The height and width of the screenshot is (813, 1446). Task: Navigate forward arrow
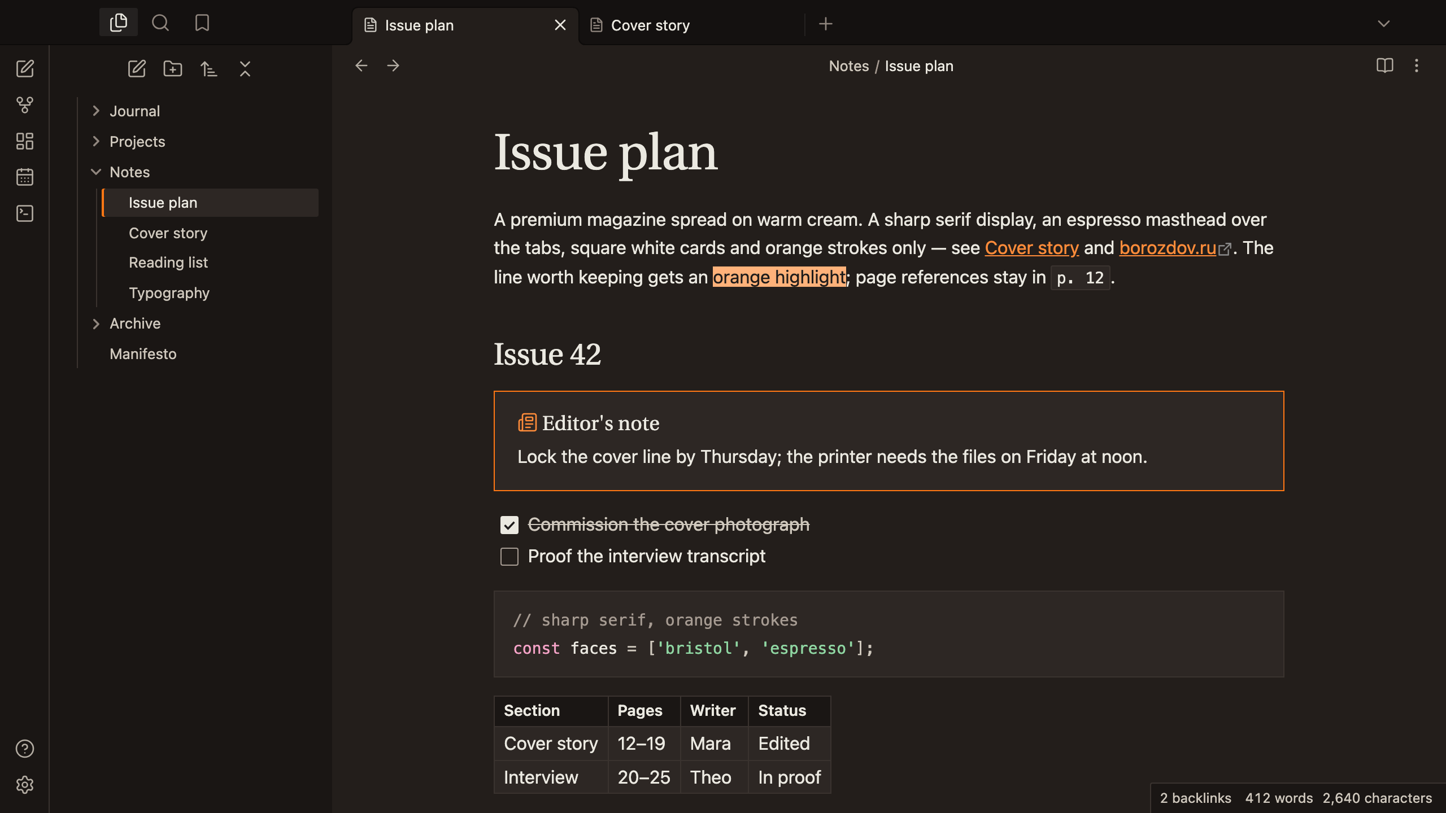pos(393,66)
